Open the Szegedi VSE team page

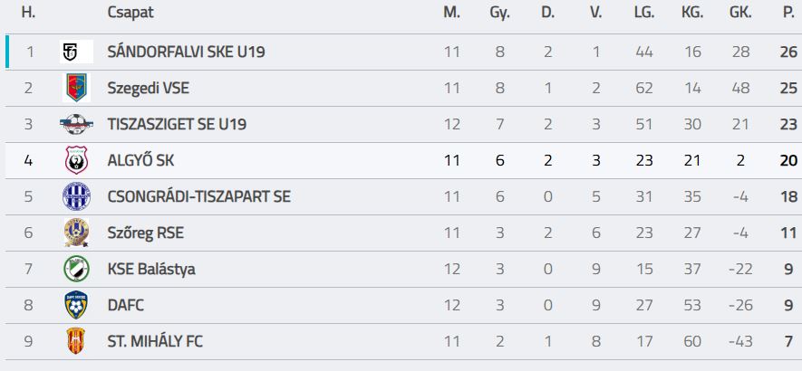click(x=148, y=88)
